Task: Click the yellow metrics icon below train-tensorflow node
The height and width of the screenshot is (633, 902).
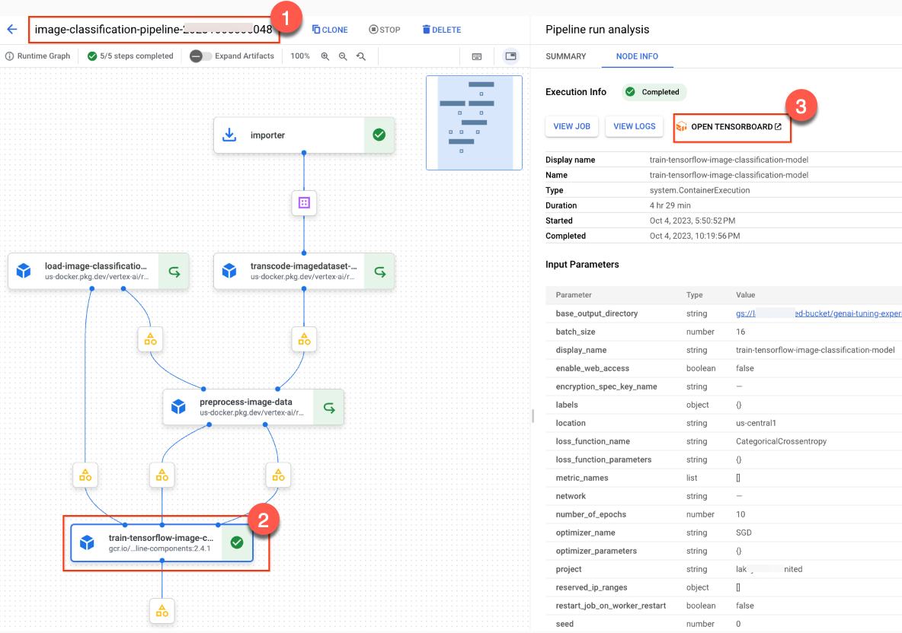Action: pyautogui.click(x=162, y=611)
